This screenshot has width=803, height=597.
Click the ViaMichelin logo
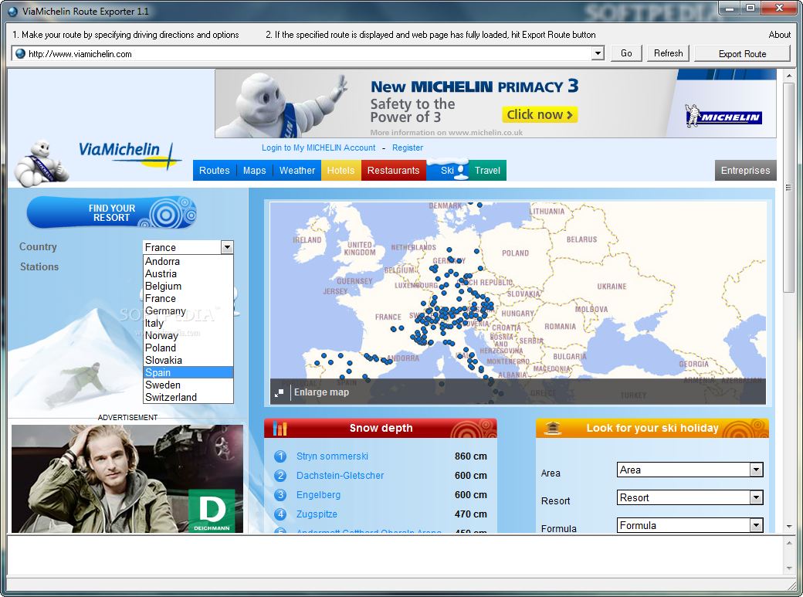coord(129,155)
